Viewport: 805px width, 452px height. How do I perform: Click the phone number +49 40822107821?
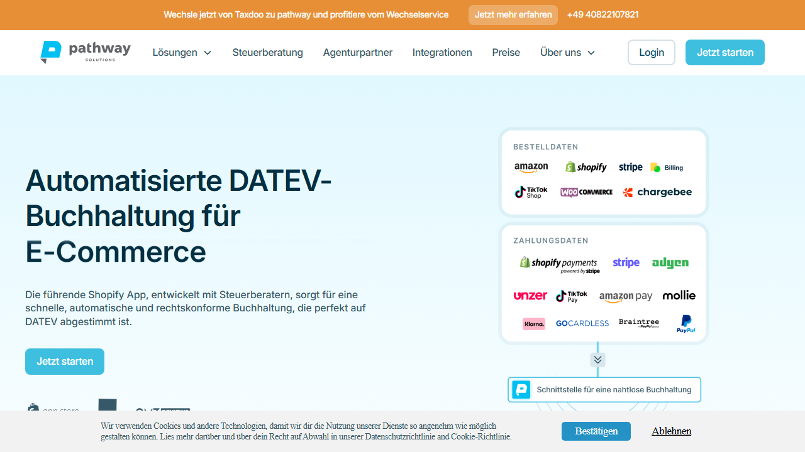point(602,15)
